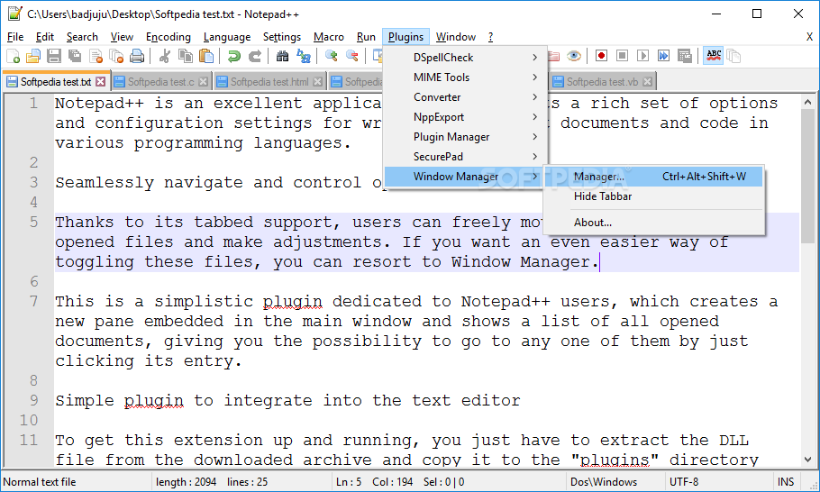The width and height of the screenshot is (820, 492).
Task: Click the vertical scrollbar thumb
Action: 808,177
